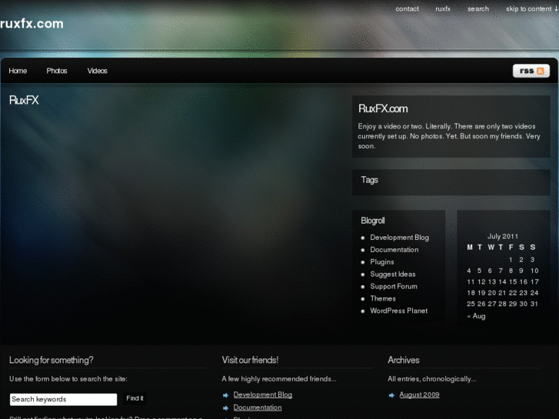Open the Photos menu item
The height and width of the screenshot is (419, 559).
[57, 71]
